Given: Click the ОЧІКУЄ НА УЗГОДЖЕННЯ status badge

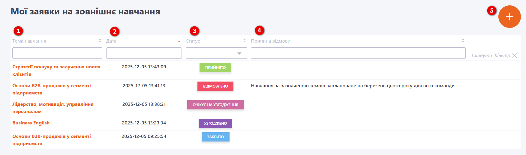Looking at the screenshot, I should 215,105.
